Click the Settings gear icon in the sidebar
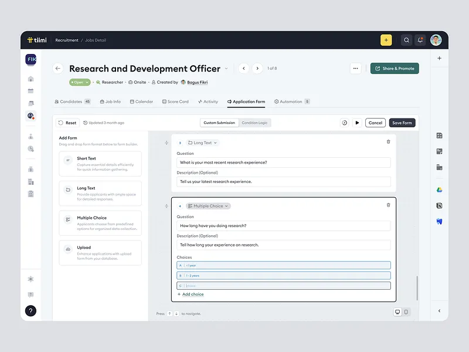The width and height of the screenshot is (469, 352). (30, 279)
